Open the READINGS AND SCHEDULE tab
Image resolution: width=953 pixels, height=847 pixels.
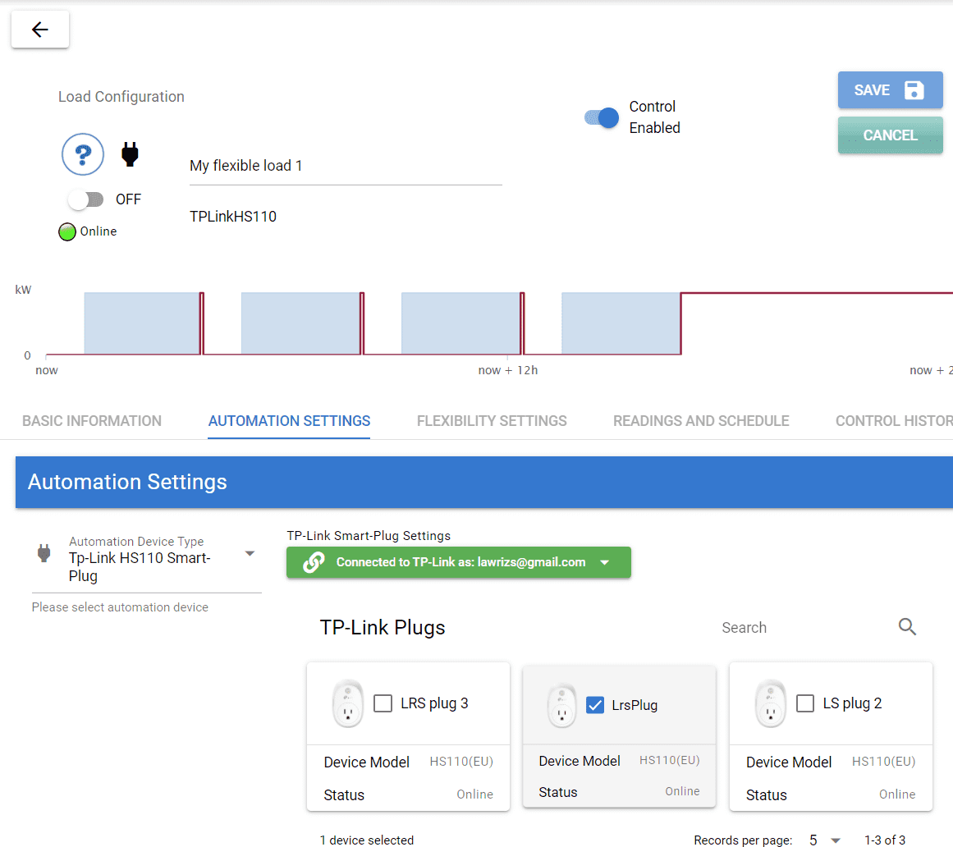click(701, 421)
